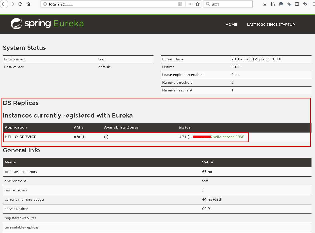Screen dimensions: 315x233
Task: Click 'Instances currently registered with Eureka' heading
Action: (x=68, y=115)
